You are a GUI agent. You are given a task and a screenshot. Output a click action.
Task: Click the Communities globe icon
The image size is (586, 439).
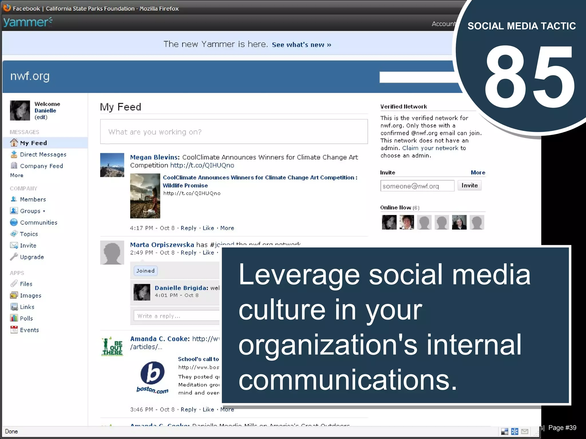click(14, 222)
